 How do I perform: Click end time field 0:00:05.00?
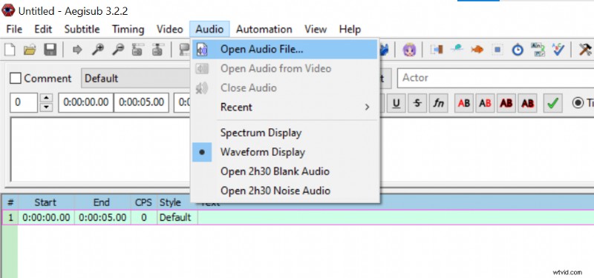coord(141,103)
